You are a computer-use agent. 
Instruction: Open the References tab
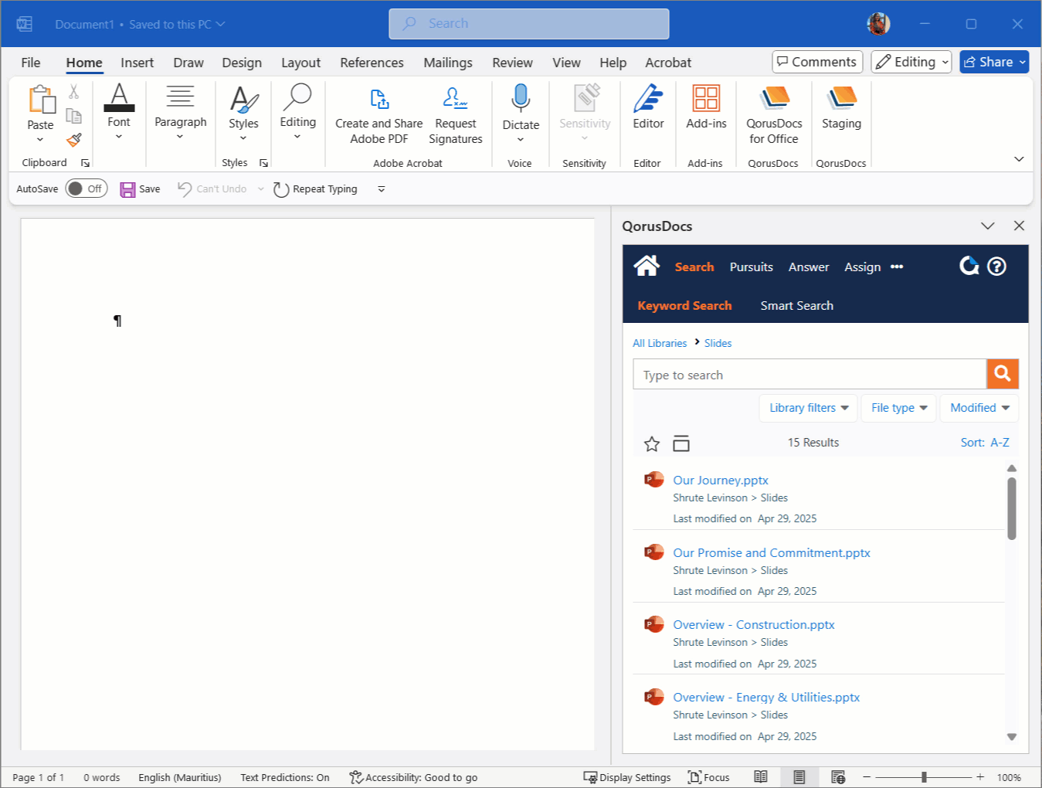click(372, 63)
